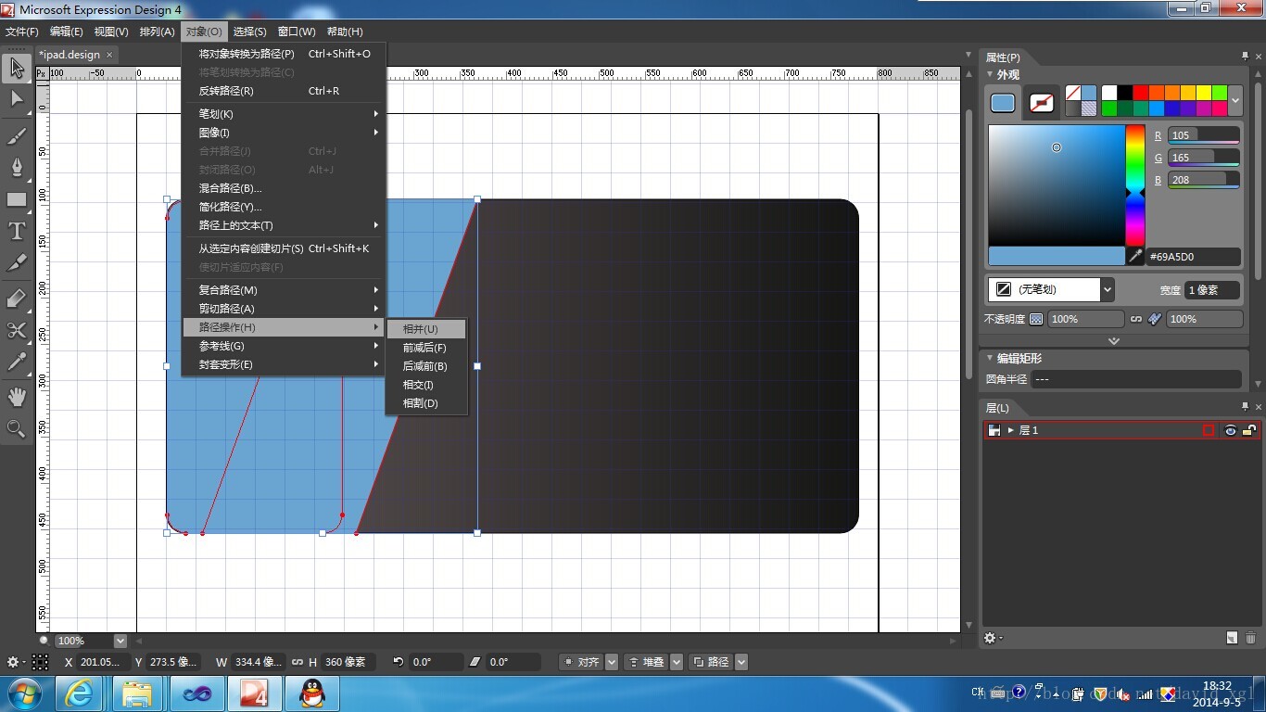
Task: Select the Text tool
Action: coord(17,231)
